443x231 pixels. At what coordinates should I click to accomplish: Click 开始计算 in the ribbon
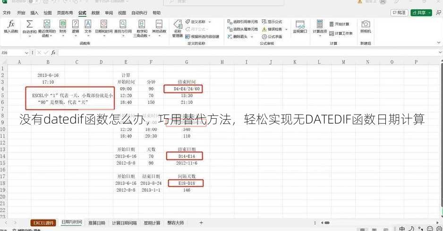click(x=339, y=24)
